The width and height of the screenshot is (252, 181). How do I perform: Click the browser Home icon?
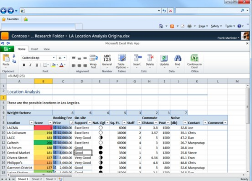pyautogui.click(x=161, y=26)
